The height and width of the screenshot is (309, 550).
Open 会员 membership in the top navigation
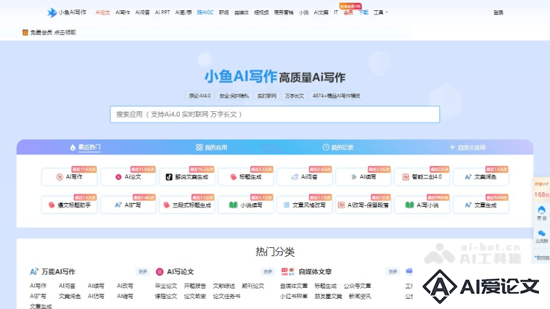tap(349, 12)
